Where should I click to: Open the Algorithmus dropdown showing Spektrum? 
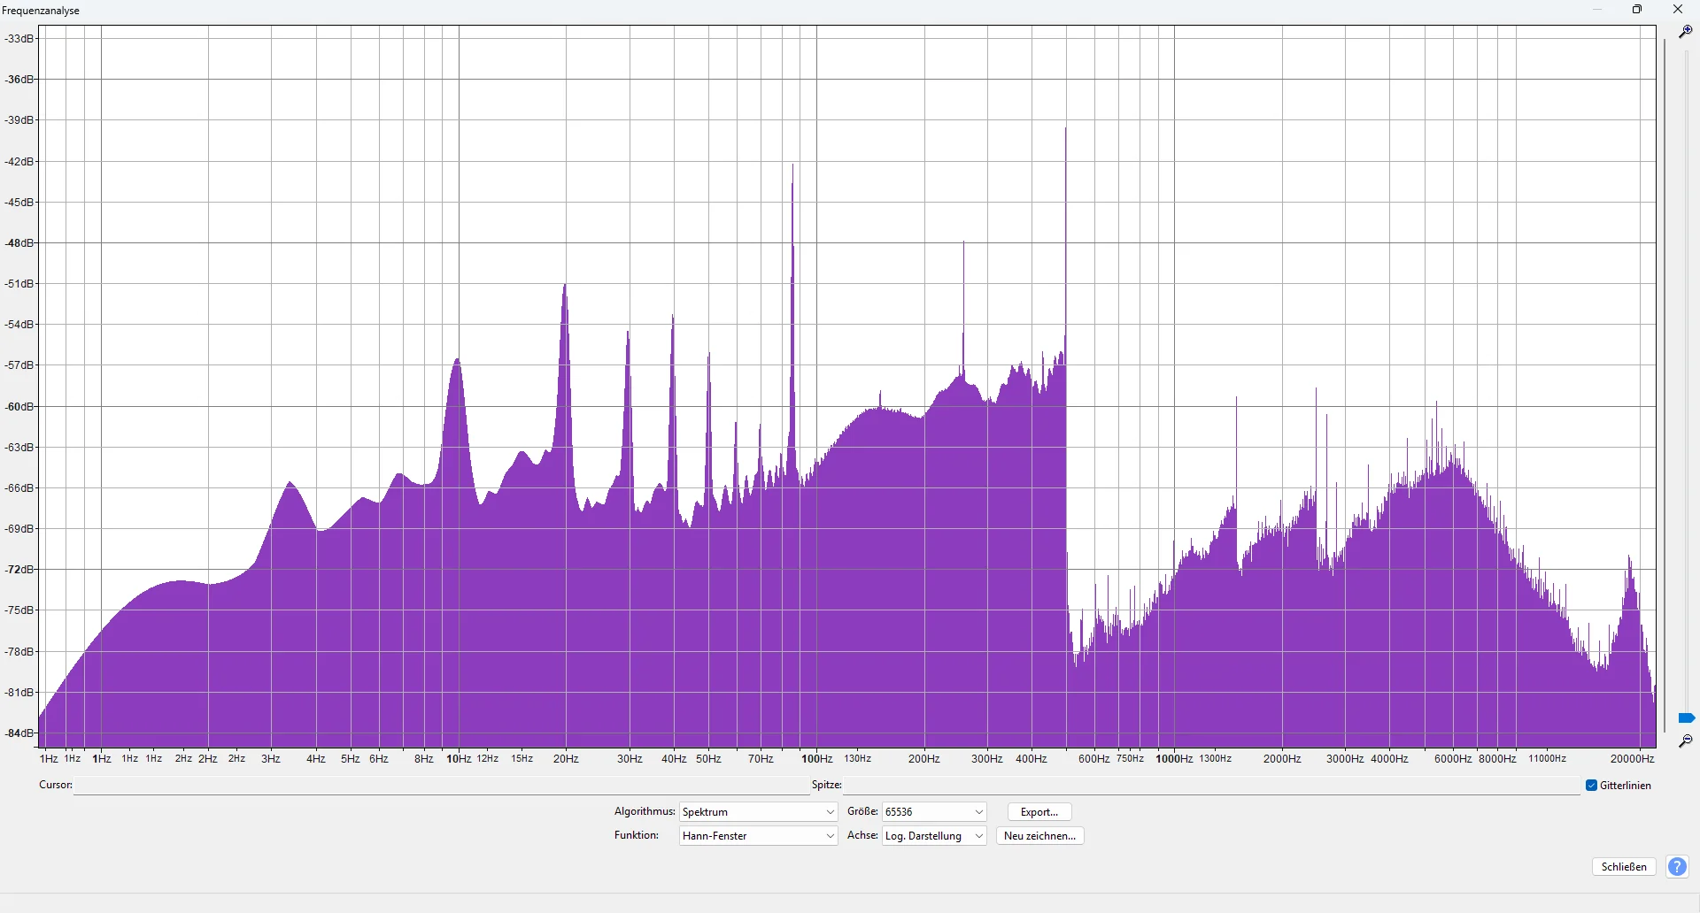(x=758, y=812)
